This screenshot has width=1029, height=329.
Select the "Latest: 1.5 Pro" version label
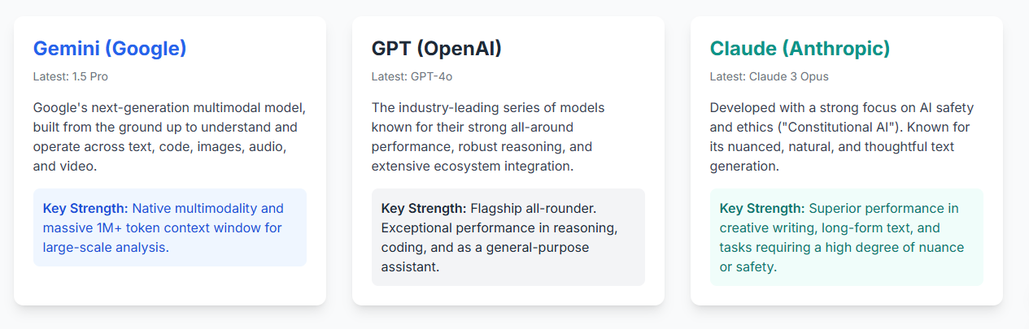(71, 76)
